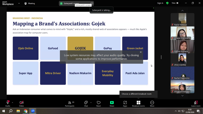Select oliviaputrimardani video thumbnail

pos(182,86)
